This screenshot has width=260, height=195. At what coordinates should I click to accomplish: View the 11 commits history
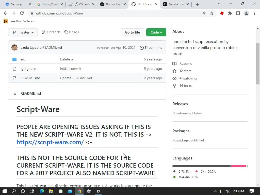pos(151,47)
